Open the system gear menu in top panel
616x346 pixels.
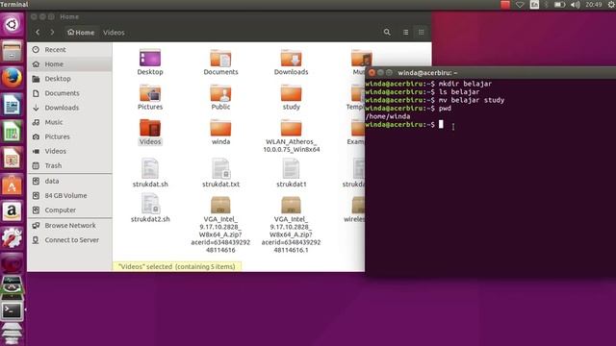point(611,5)
